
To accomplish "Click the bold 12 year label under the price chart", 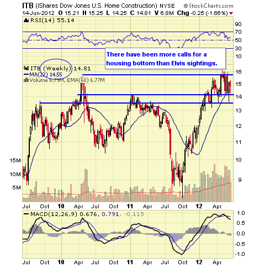I will 199,206.
